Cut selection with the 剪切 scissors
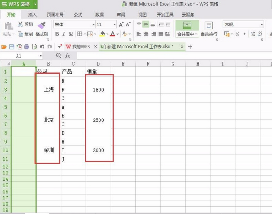272x214 pixels. tap(25, 24)
